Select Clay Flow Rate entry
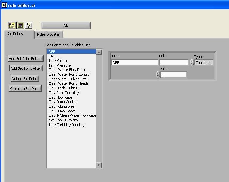This screenshot has height=182, width=229. point(72,97)
